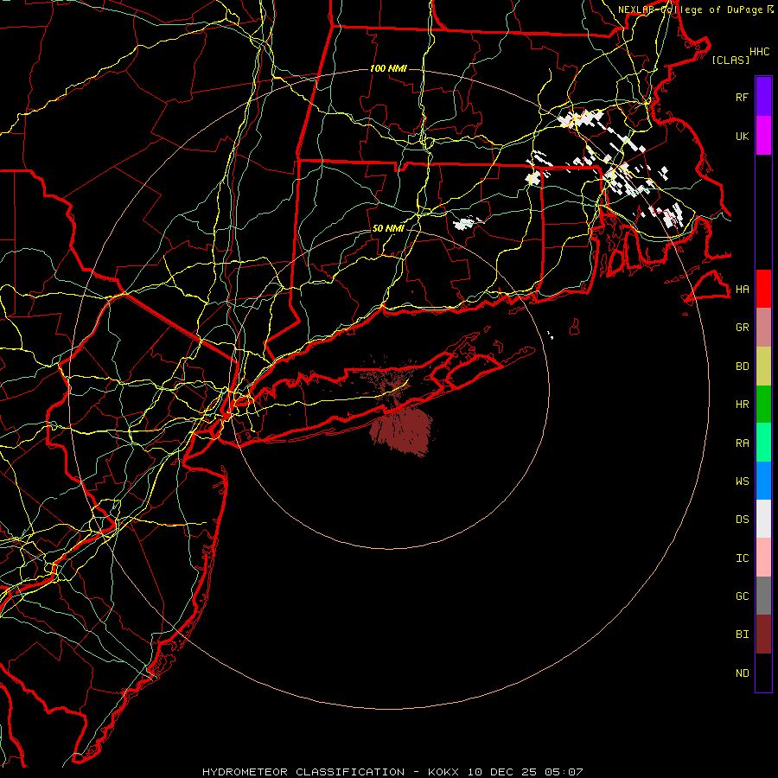Click the HA red legend swatch
The width and height of the screenshot is (778, 778).
click(x=763, y=289)
